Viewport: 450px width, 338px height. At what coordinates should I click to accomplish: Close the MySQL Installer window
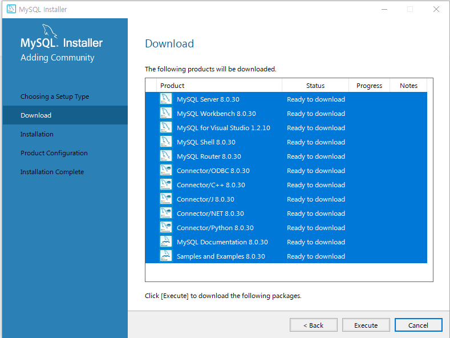click(x=436, y=9)
